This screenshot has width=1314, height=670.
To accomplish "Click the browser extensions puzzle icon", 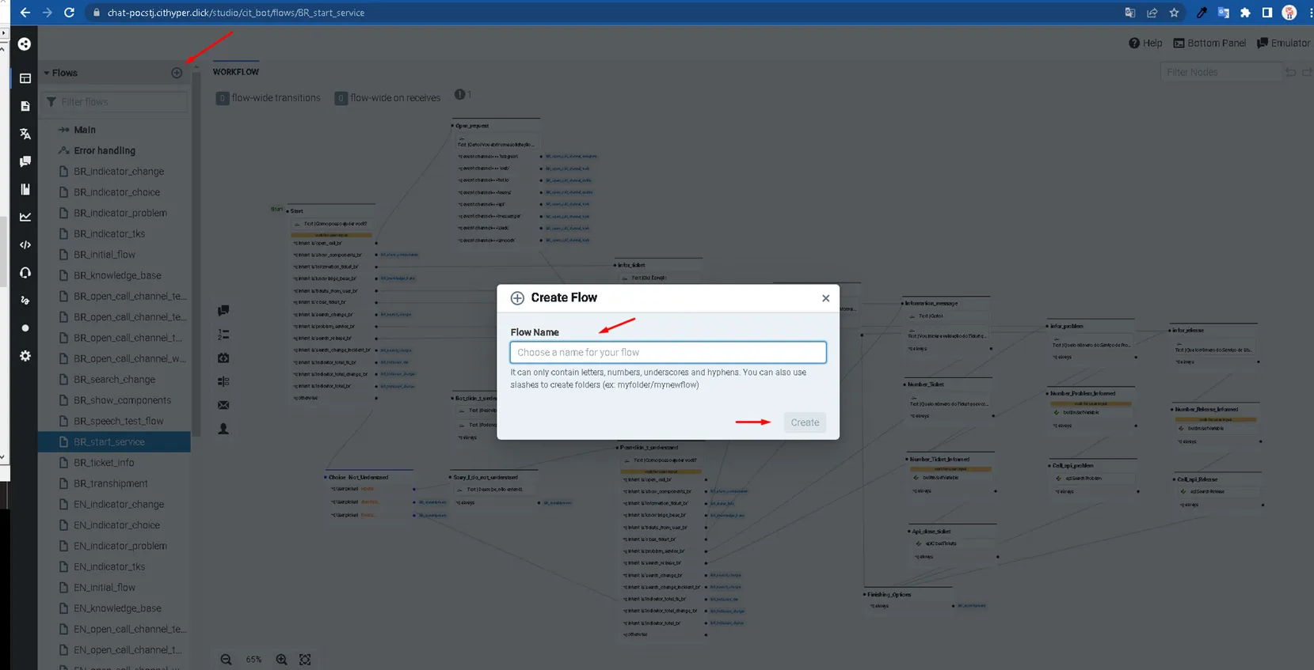I will point(1245,13).
